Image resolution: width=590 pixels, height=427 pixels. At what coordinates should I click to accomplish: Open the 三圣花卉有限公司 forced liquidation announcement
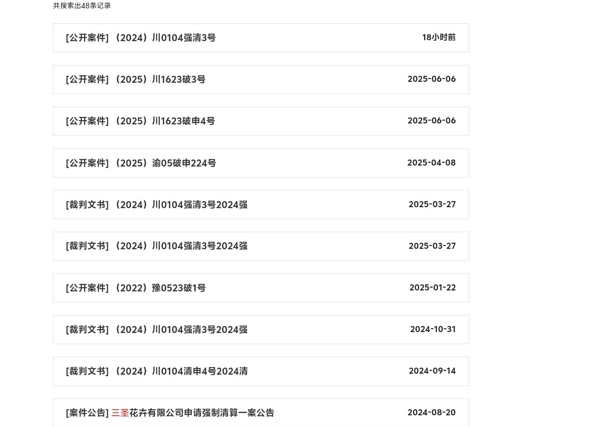(261, 413)
